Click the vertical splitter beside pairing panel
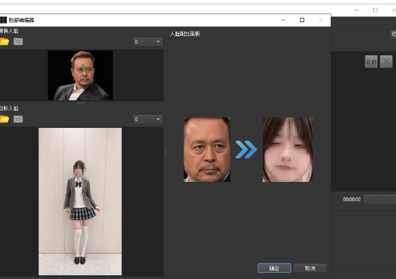 tap(166, 152)
